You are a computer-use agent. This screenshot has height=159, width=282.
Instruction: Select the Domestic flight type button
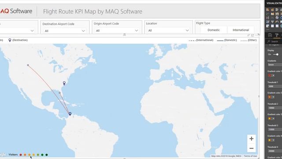[x=213, y=30]
